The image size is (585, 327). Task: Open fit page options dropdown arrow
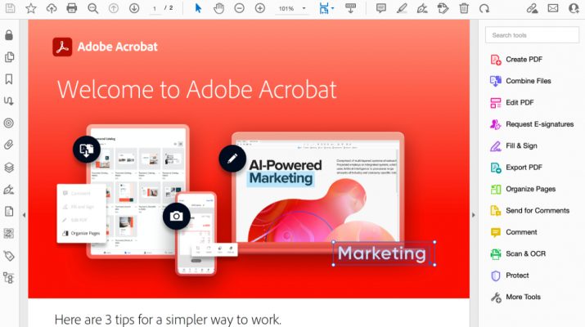[332, 8]
